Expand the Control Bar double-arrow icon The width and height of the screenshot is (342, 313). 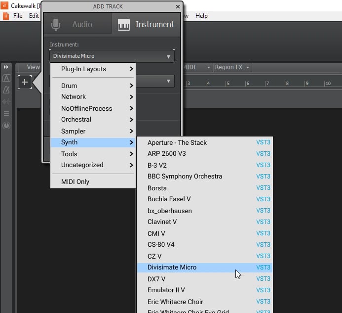click(x=6, y=67)
